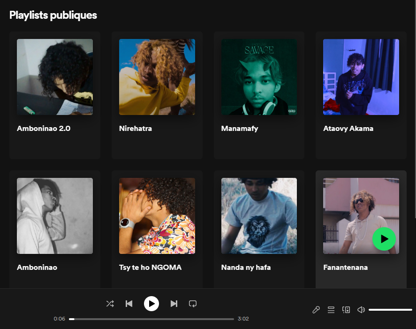Click the Nanda ny hafa title
Screen dimensions: 416x329
[246, 268]
